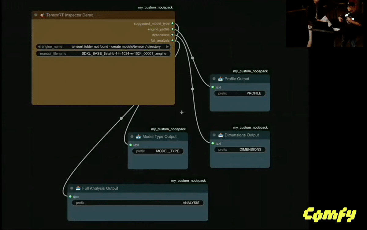Viewport: 367px width, 230px height.
Task: Click the Dimensions Output text input socket
Action: coord(213,143)
